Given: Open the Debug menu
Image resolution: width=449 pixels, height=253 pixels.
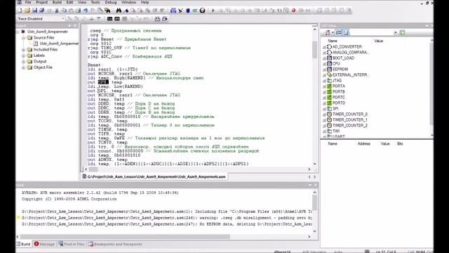Looking at the screenshot, I should tap(111, 2).
